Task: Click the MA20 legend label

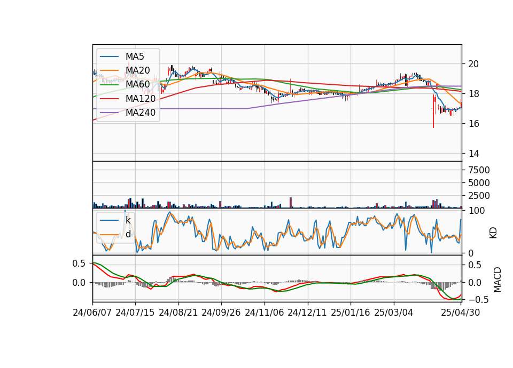Action: point(138,70)
